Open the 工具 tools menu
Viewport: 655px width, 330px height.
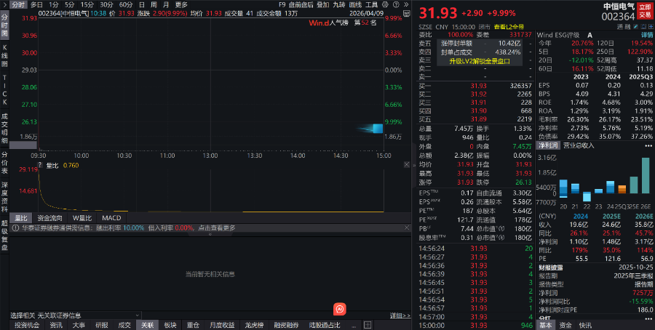(371, 4)
